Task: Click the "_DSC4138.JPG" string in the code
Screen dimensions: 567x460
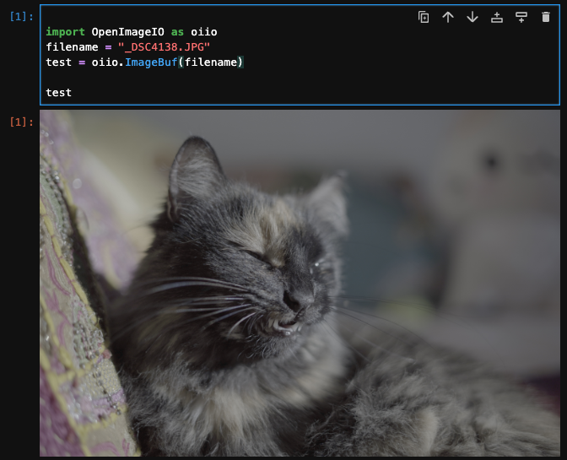Action: [x=164, y=47]
